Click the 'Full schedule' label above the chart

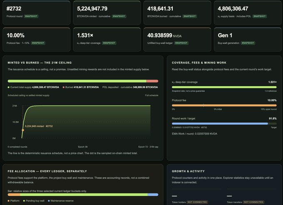[x=151, y=95]
